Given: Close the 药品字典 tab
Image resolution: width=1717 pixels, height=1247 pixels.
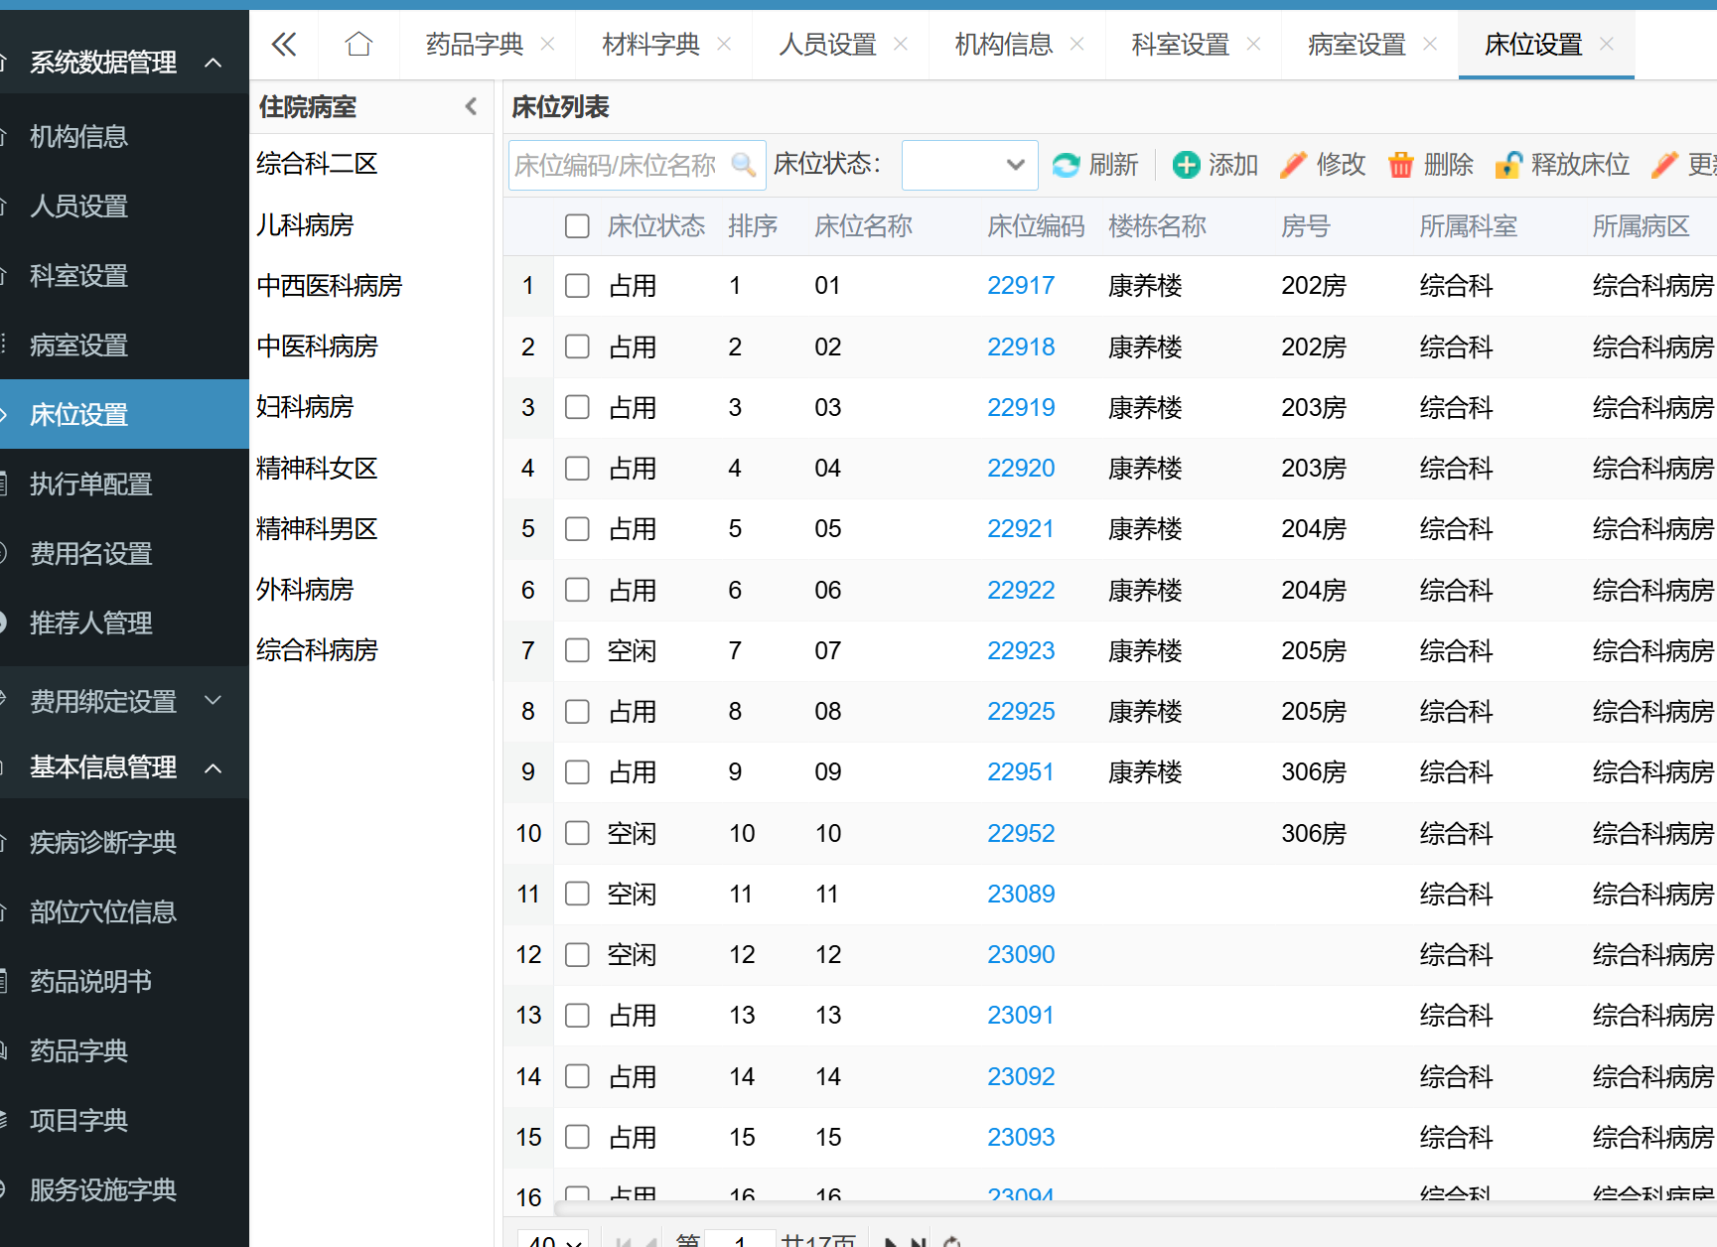Looking at the screenshot, I should click(547, 45).
